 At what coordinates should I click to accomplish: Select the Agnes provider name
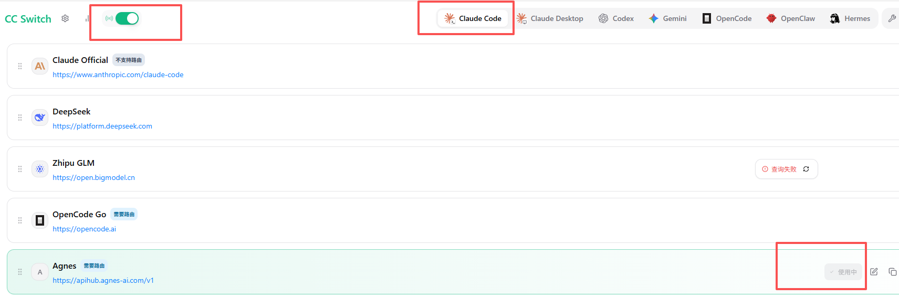[x=65, y=266]
